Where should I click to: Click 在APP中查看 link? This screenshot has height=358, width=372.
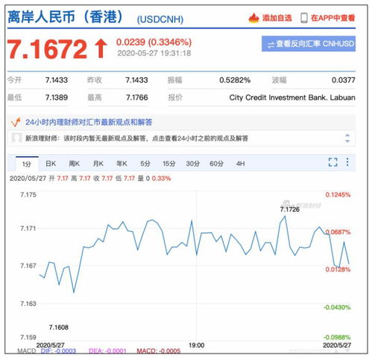332,18
